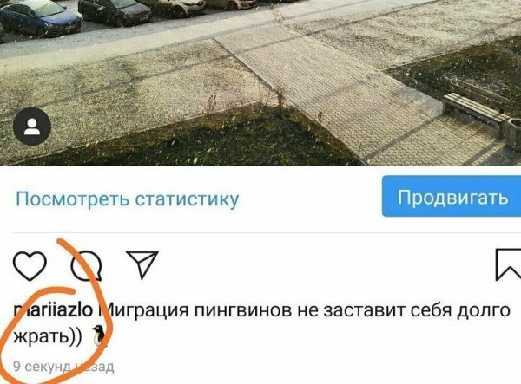The width and height of the screenshot is (521, 384).
Task: Select the word жрать)) in the caption
Action: (47, 336)
